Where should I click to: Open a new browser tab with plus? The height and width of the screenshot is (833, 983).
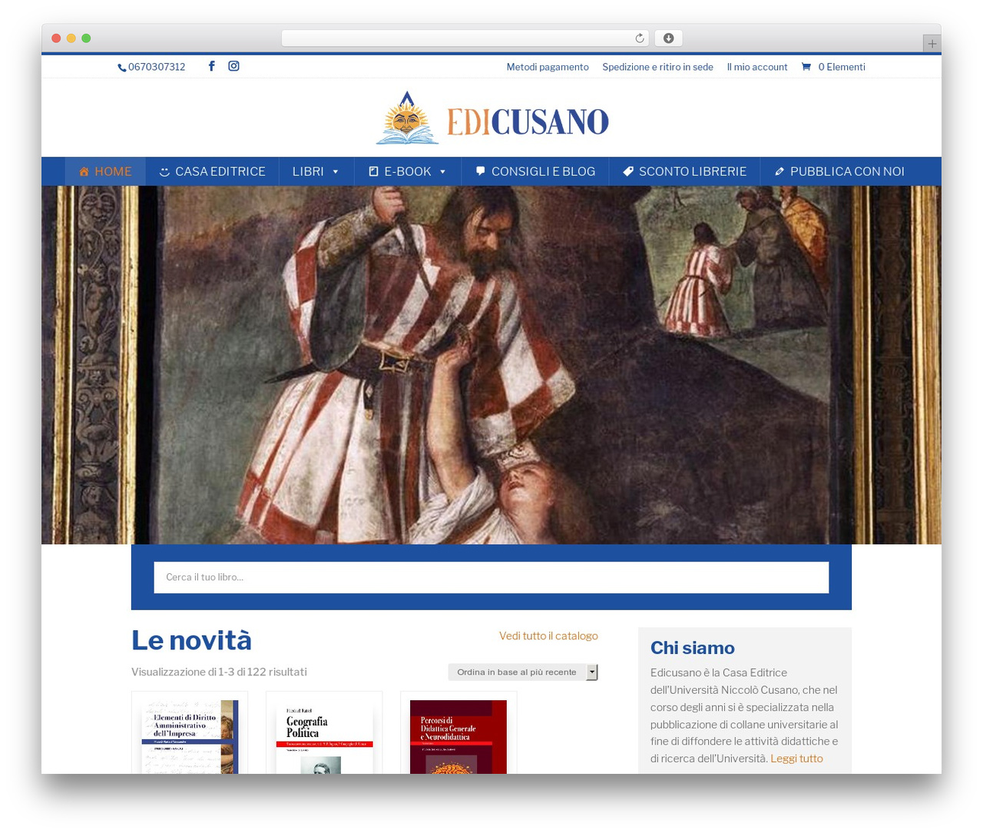932,44
